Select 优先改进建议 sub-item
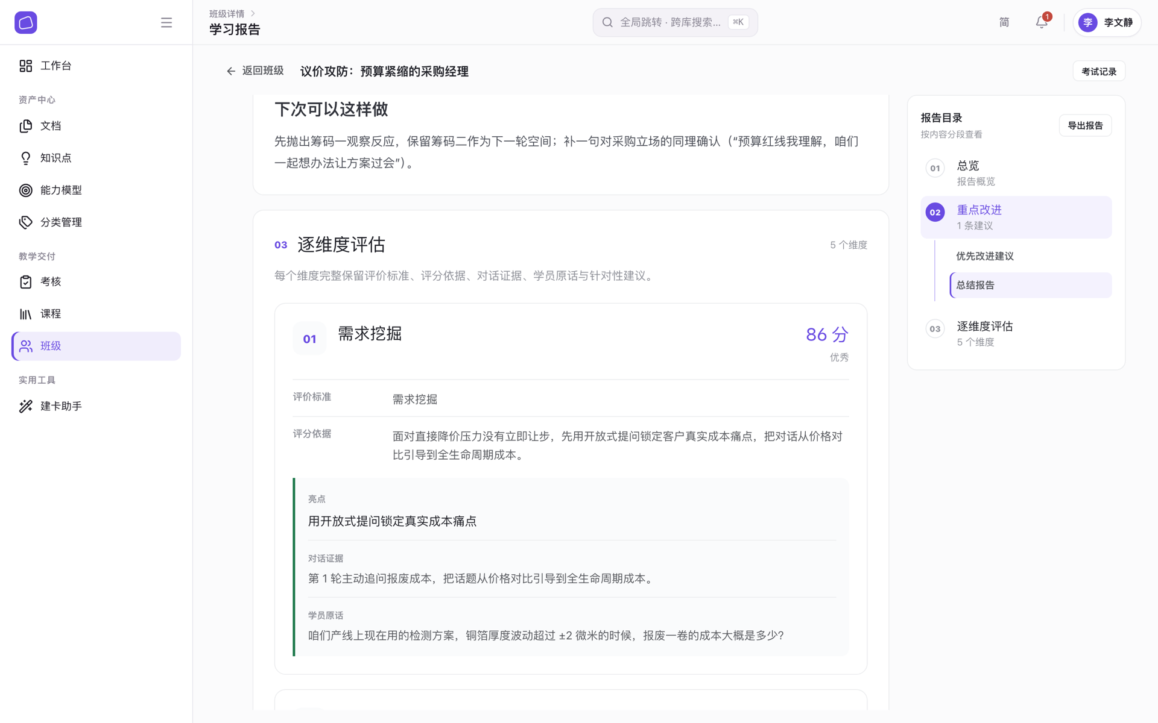1158x723 pixels. click(1031, 256)
